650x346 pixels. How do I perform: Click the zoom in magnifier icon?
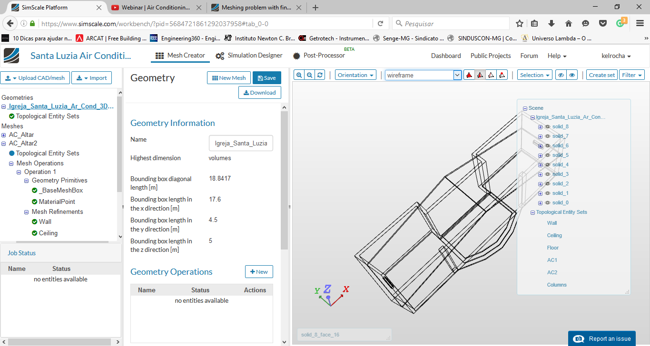pos(299,75)
